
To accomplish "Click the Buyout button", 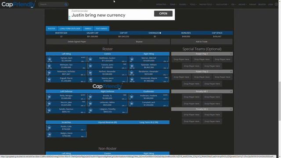I will click(139, 42).
